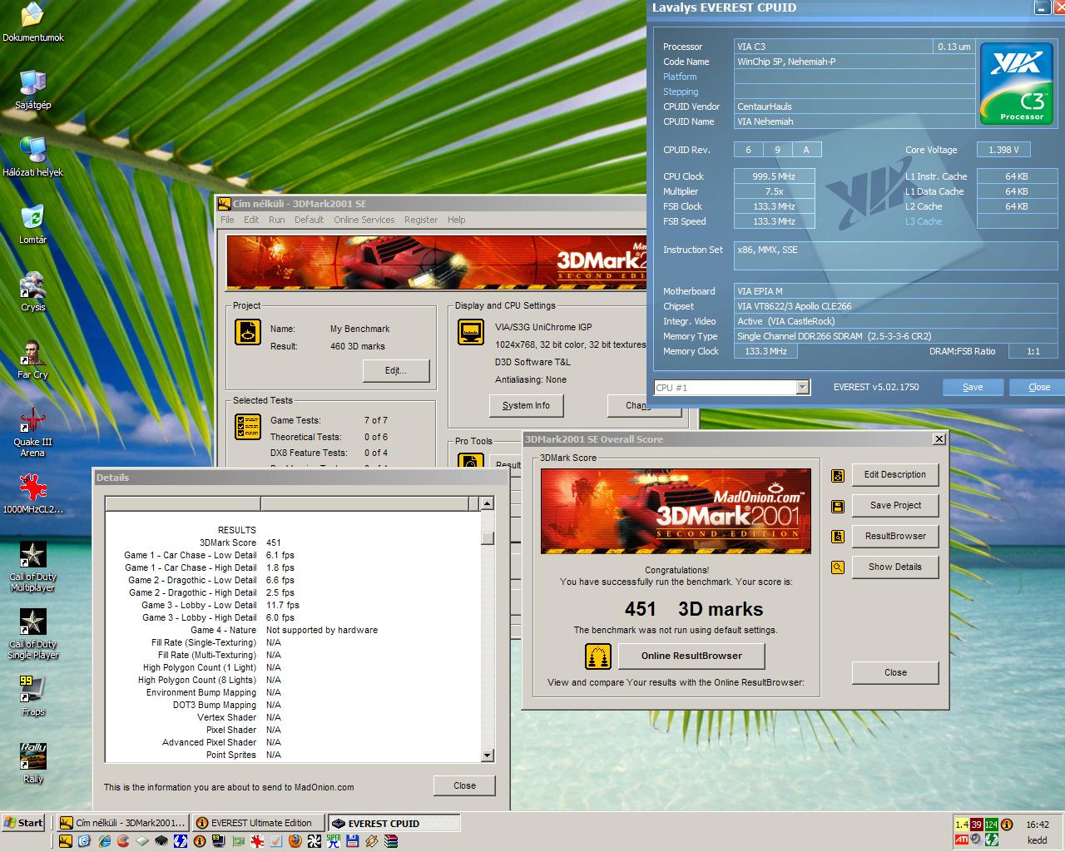1065x852 pixels.
Task: Click the Selected Tests checklist icon
Action: point(248,427)
